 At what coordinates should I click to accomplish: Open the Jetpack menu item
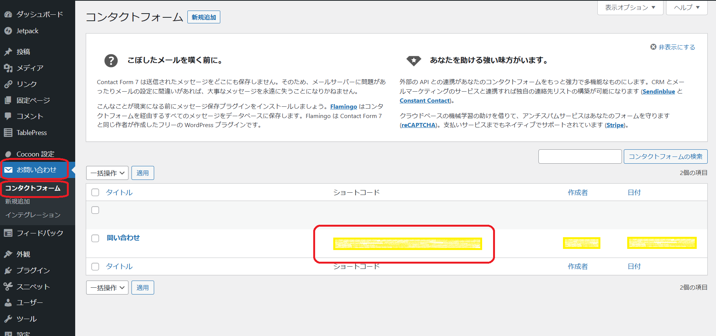pos(27,31)
